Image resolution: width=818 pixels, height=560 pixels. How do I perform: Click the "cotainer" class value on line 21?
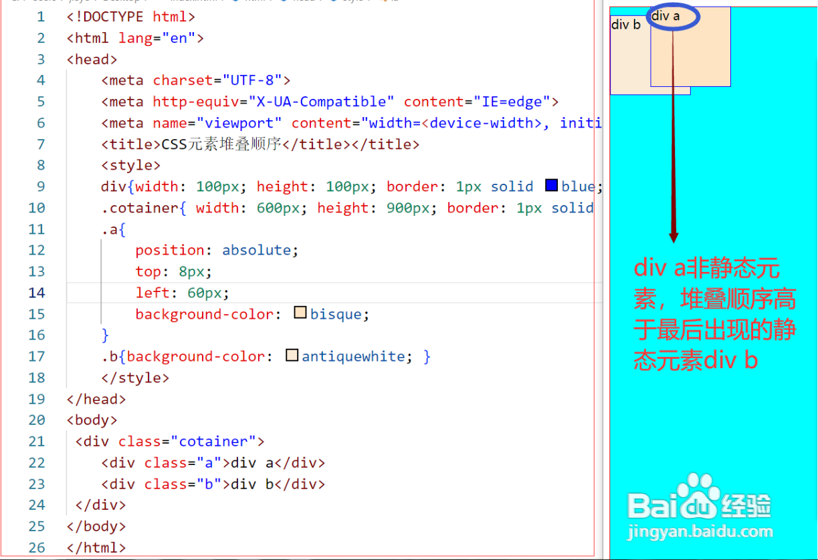click(x=213, y=442)
